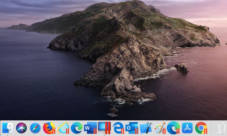Viewport: 227px width, 136px height.
Task: Launch Microsoft Word from the Dock
Action: [x=91, y=128]
